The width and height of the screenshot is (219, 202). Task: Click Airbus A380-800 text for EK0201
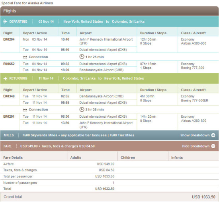pos(194,120)
